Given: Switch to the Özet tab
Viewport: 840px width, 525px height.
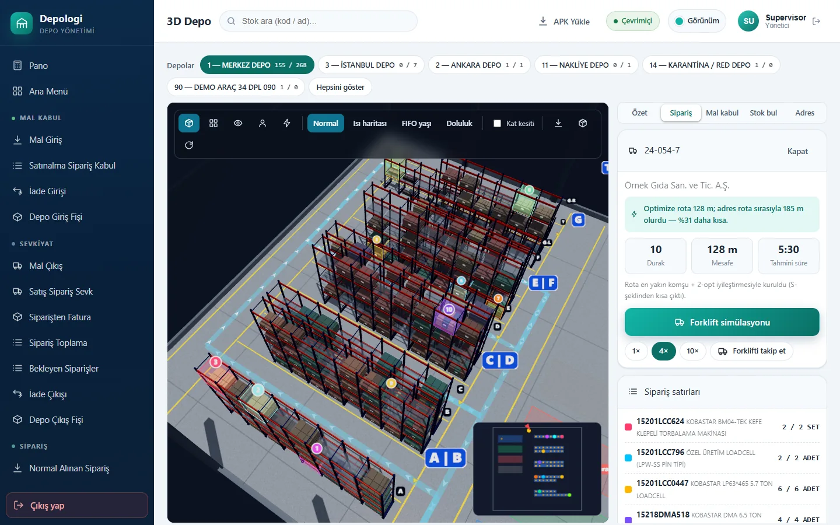Looking at the screenshot, I should [x=639, y=113].
